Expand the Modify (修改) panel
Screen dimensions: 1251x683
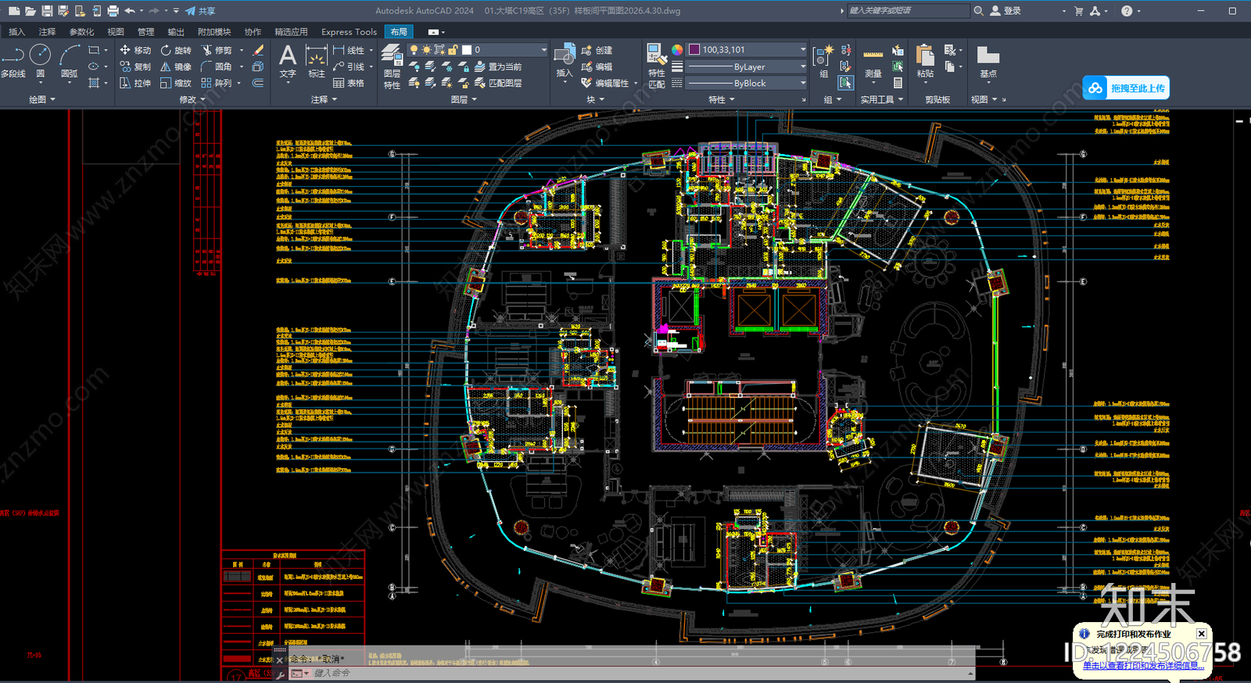click(x=192, y=100)
